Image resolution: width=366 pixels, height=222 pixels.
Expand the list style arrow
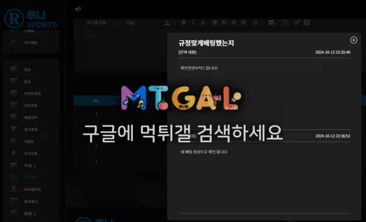pos(262,23)
